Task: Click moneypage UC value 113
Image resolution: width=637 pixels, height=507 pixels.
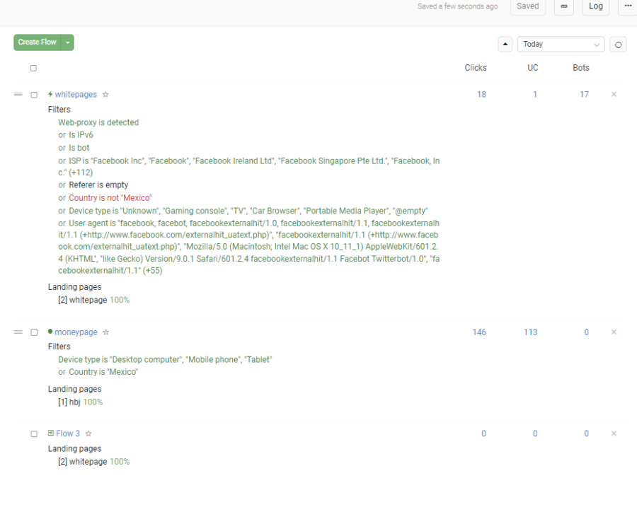Action: point(531,332)
